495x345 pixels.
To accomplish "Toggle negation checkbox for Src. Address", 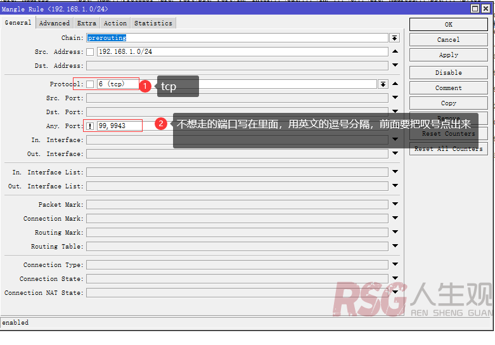I will point(90,52).
